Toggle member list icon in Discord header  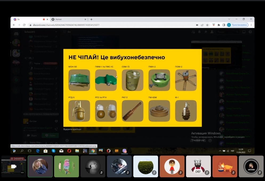212,32
